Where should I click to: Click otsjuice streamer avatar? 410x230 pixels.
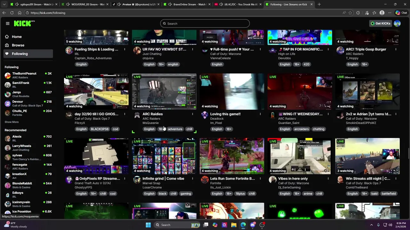(x=137, y=50)
